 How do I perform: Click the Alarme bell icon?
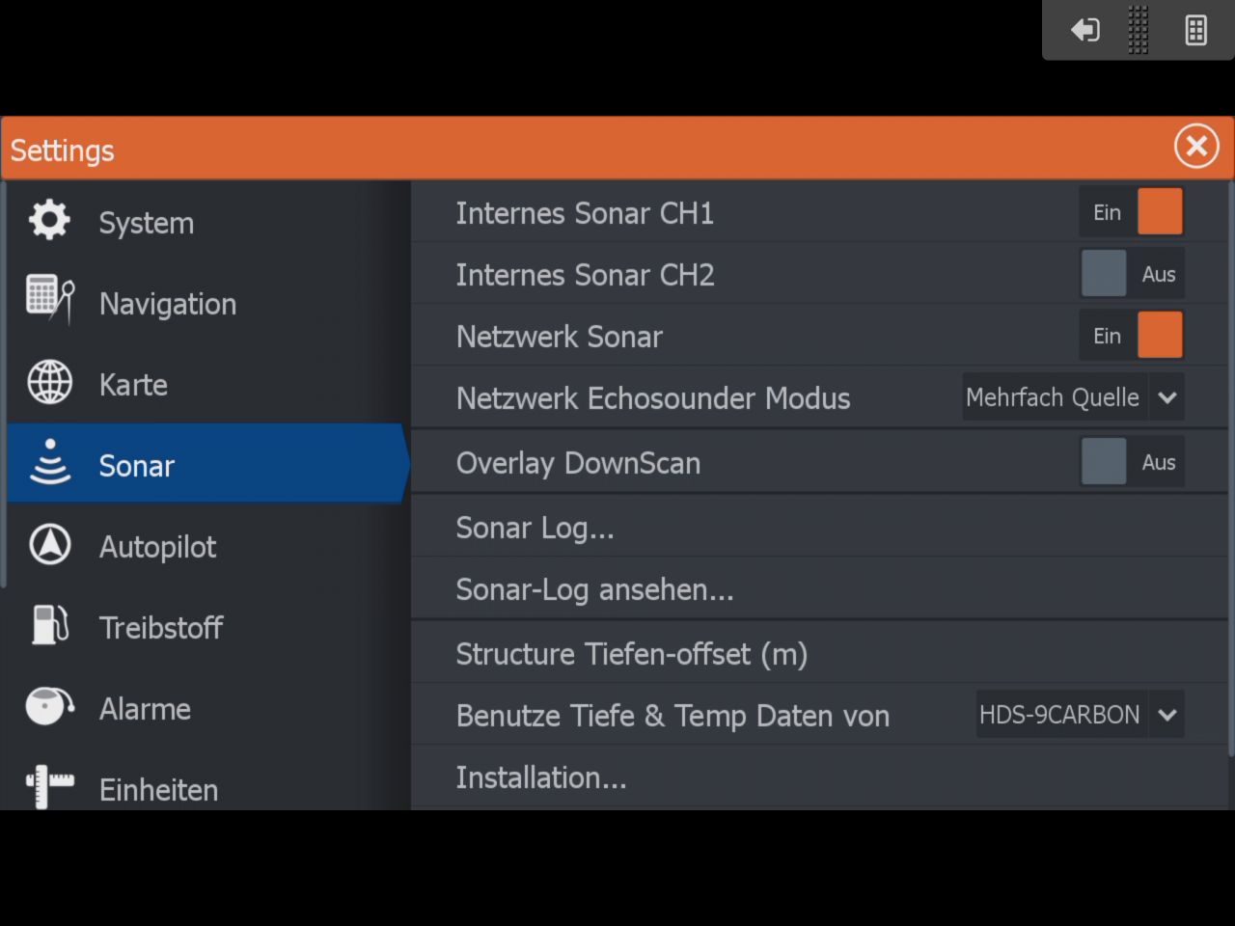click(49, 706)
